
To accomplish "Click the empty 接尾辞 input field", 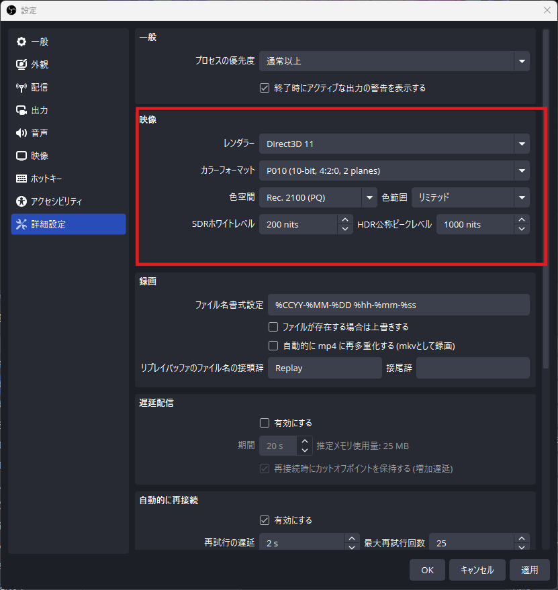I will tap(473, 368).
